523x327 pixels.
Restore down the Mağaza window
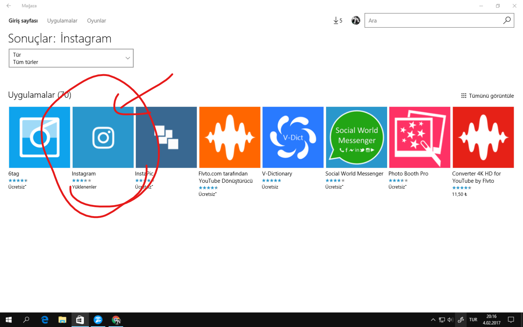(498, 6)
